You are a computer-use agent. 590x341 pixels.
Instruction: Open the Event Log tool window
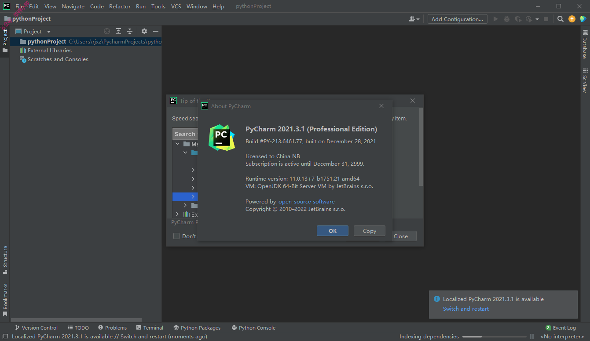(561, 327)
